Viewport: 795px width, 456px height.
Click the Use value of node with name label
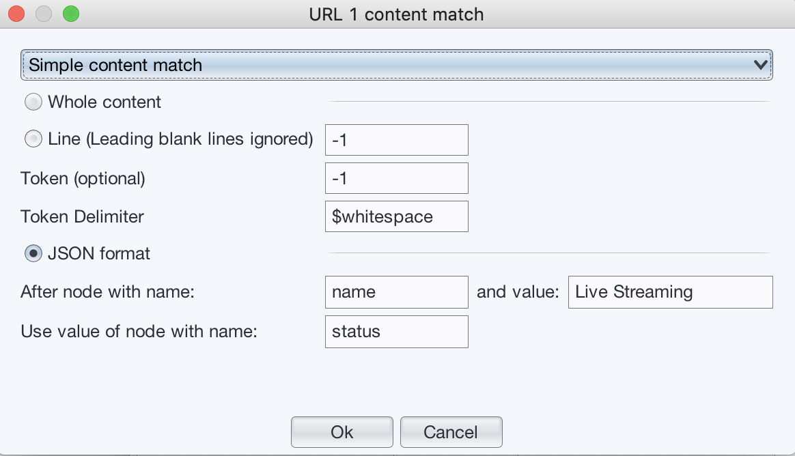coord(139,332)
